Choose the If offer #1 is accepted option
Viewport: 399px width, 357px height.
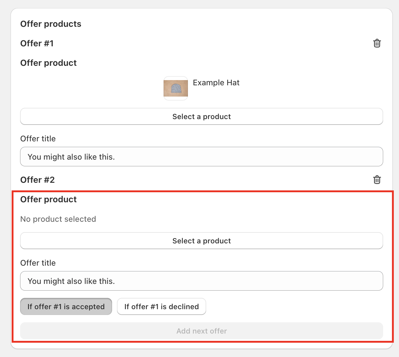[66, 306]
